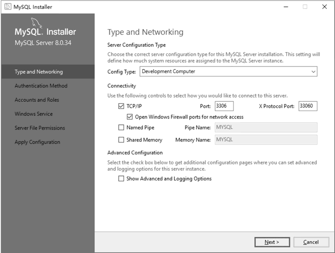Open the Windows Service step
The width and height of the screenshot is (335, 253).
pos(33,114)
